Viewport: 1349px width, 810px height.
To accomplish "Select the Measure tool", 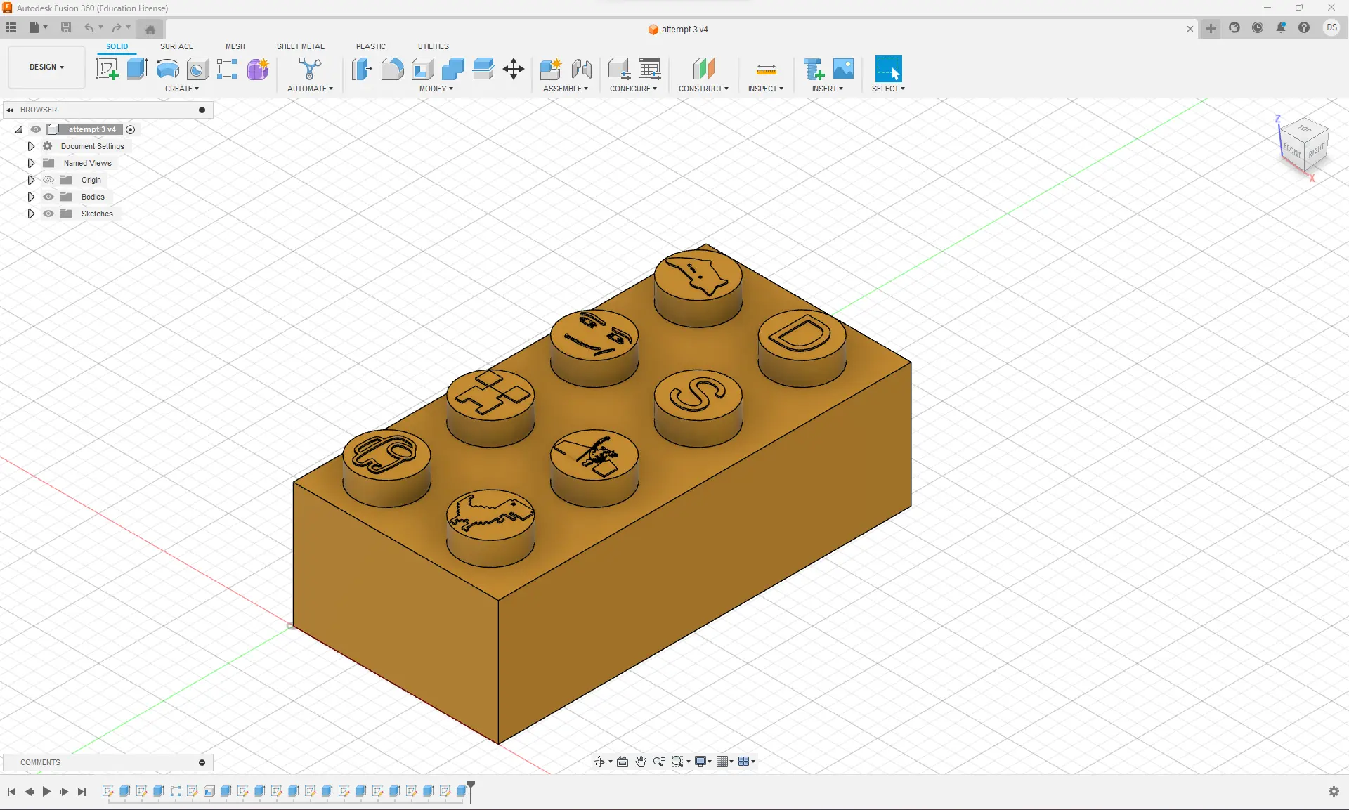I will 766,69.
